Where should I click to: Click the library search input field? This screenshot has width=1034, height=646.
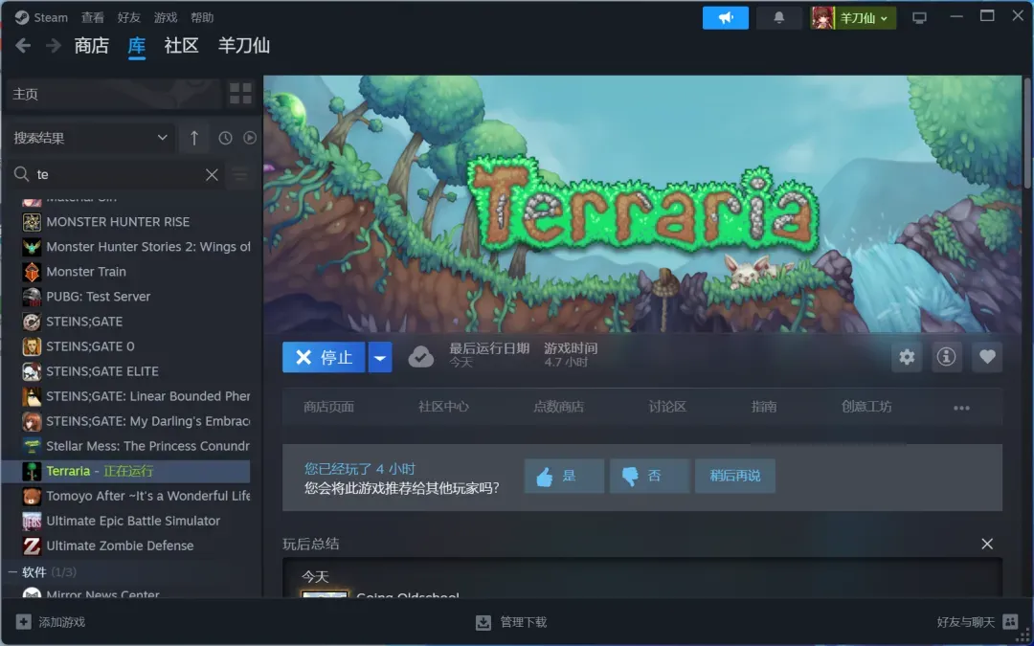point(115,174)
